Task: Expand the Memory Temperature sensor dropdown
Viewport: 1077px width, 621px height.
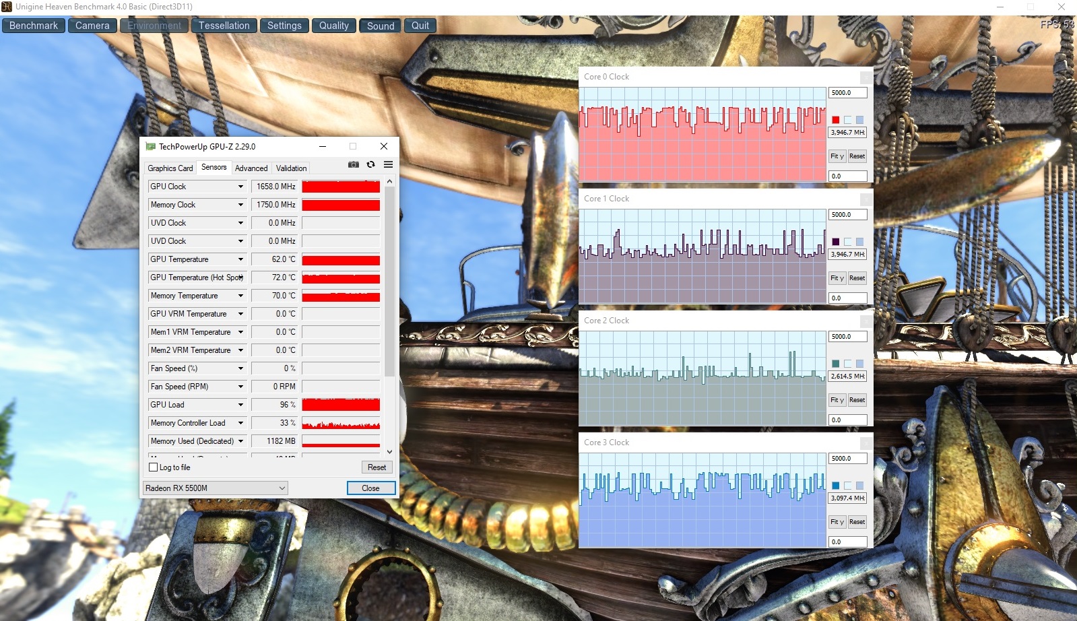Action: point(240,296)
